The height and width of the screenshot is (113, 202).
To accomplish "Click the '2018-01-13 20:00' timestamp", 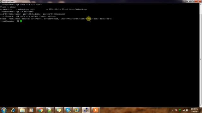I will [58, 9].
